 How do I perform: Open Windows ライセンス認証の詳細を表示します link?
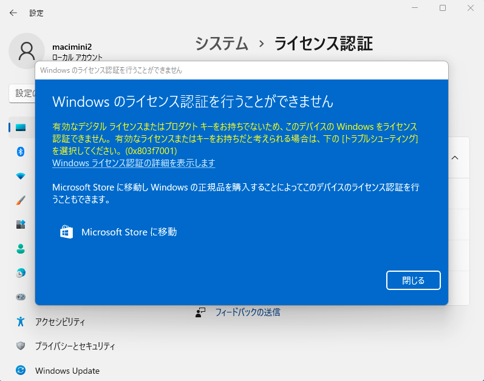click(134, 163)
